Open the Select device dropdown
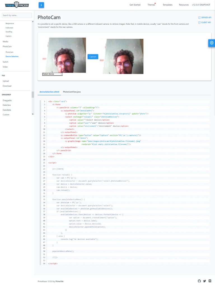Viewport: 215px width, 287px height. tap(52, 74)
